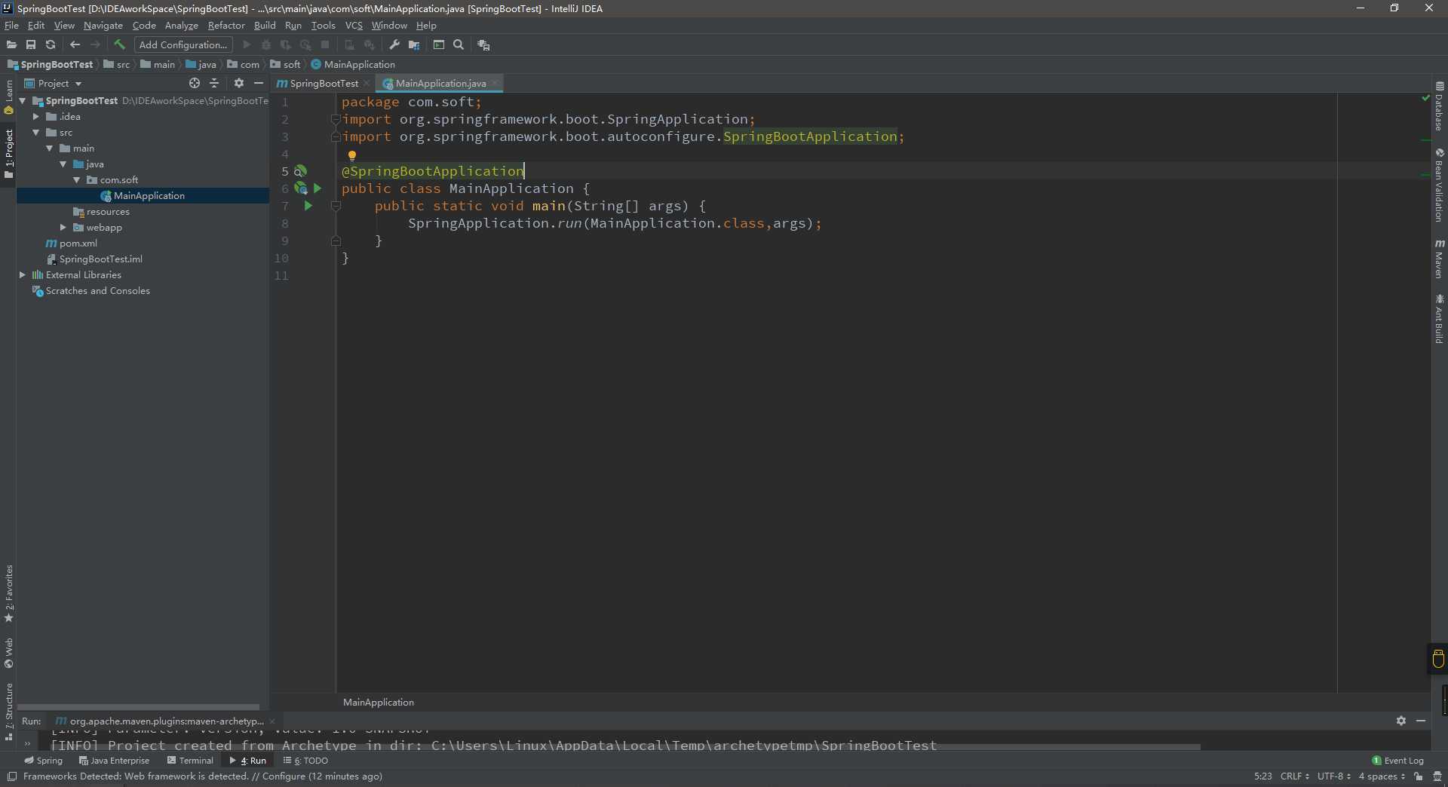Click the rightmost main toolbar icon

(x=483, y=45)
